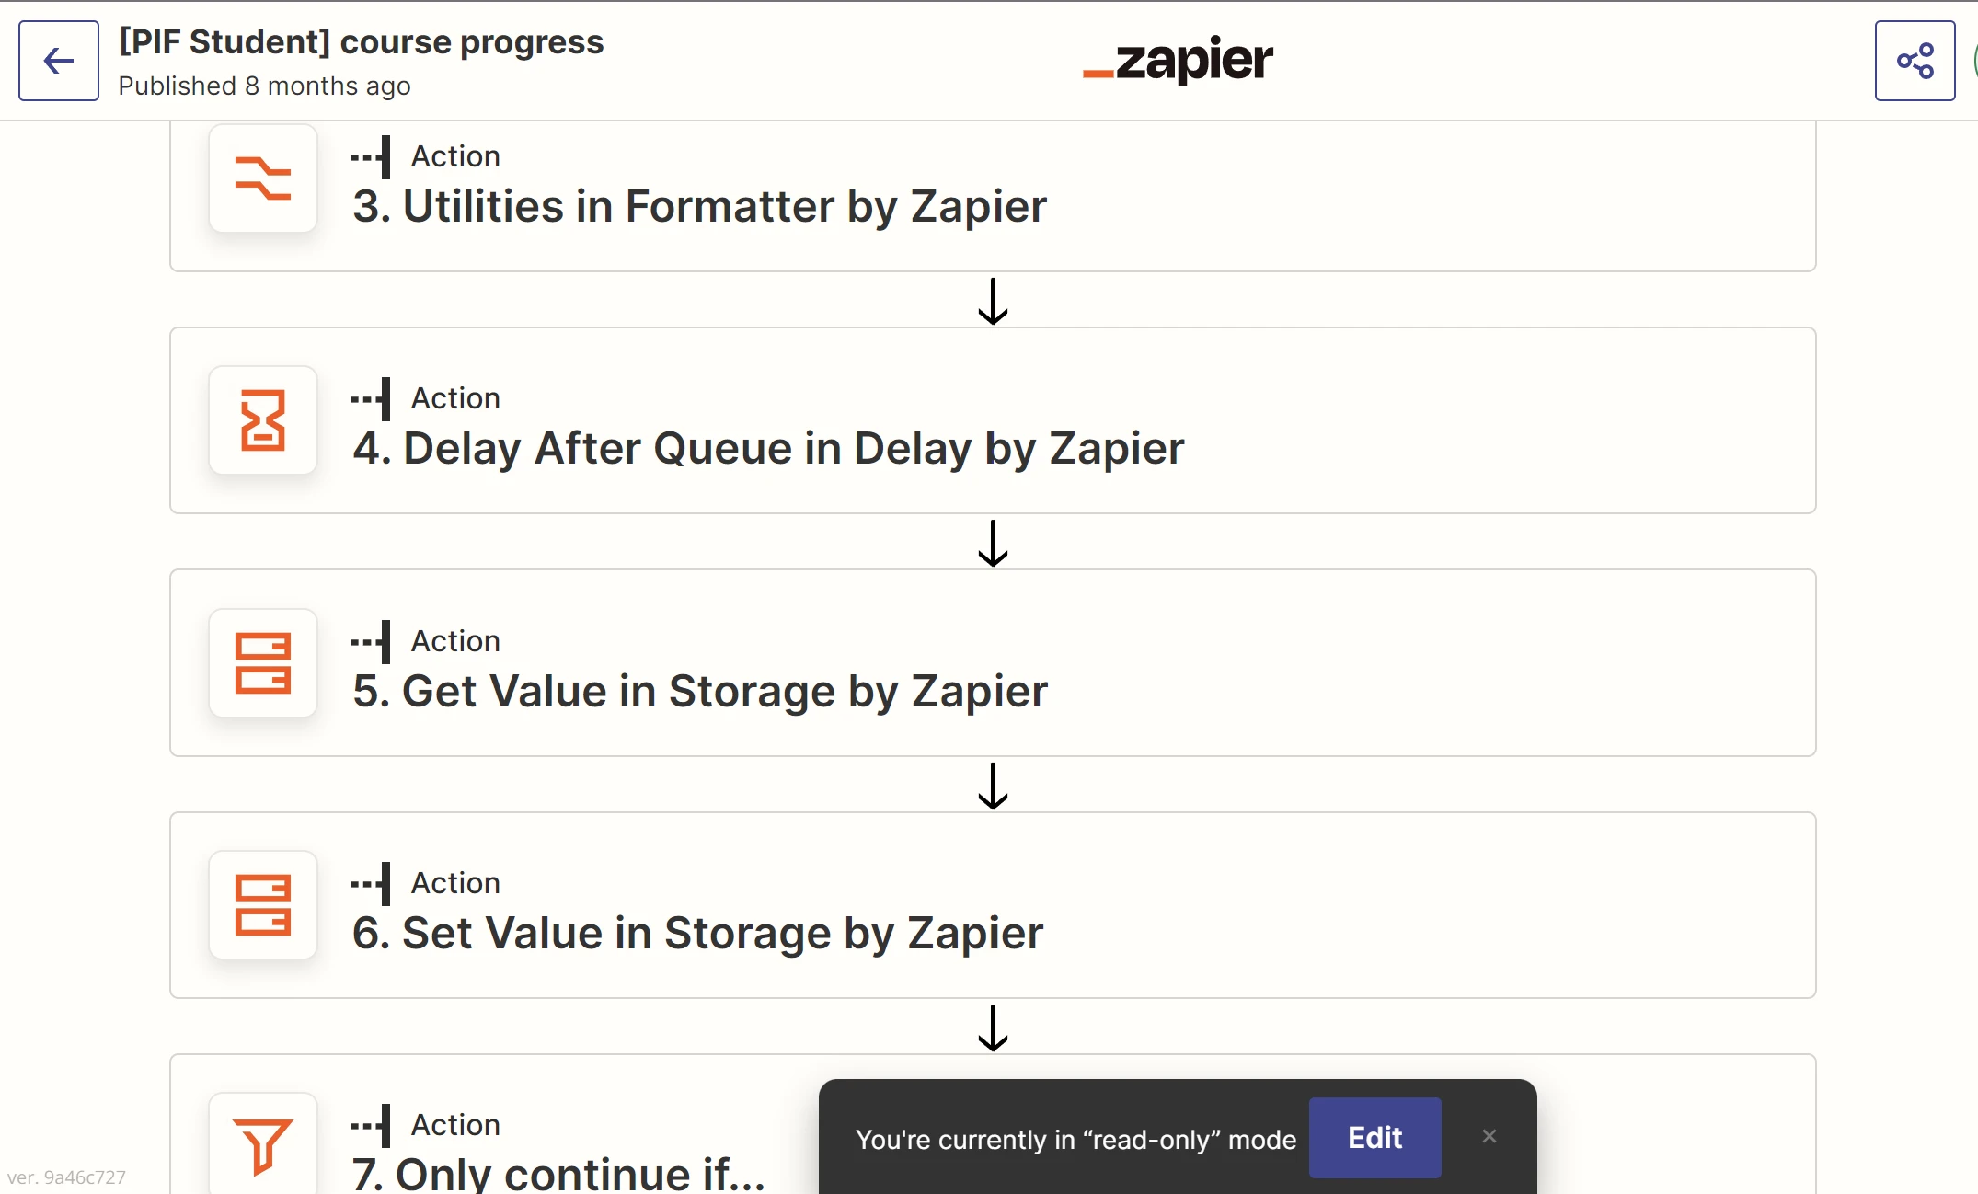Open step 7 Only continue if
The width and height of the screenshot is (1978, 1194).
pos(558,1174)
